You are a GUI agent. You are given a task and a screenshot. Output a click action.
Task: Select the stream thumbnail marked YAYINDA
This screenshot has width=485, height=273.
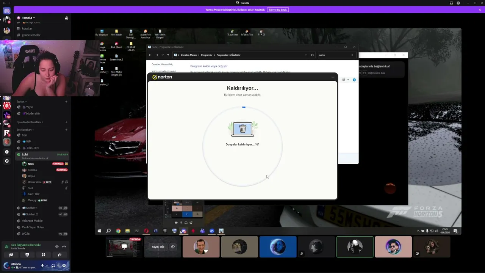click(124, 247)
